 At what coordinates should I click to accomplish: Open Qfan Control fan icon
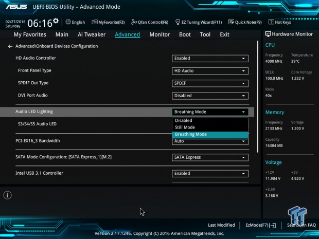134,22
